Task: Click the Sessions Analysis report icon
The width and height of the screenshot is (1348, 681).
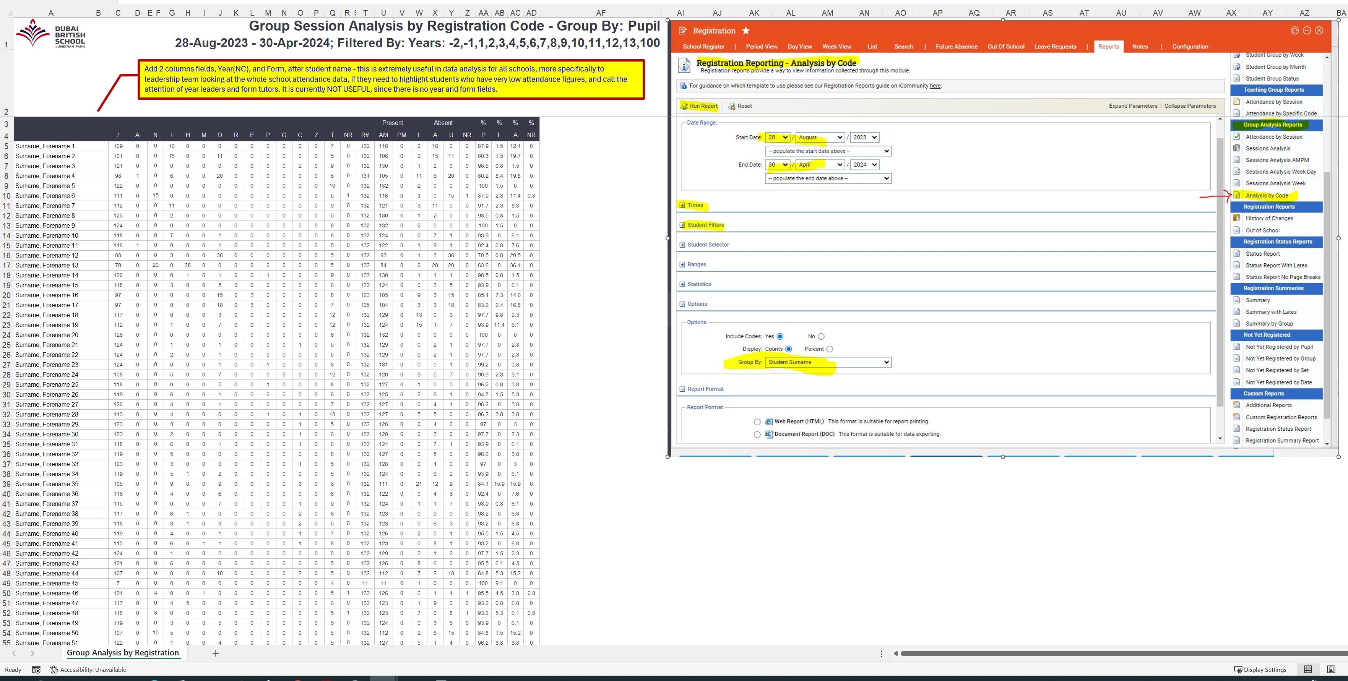Action: point(1236,148)
